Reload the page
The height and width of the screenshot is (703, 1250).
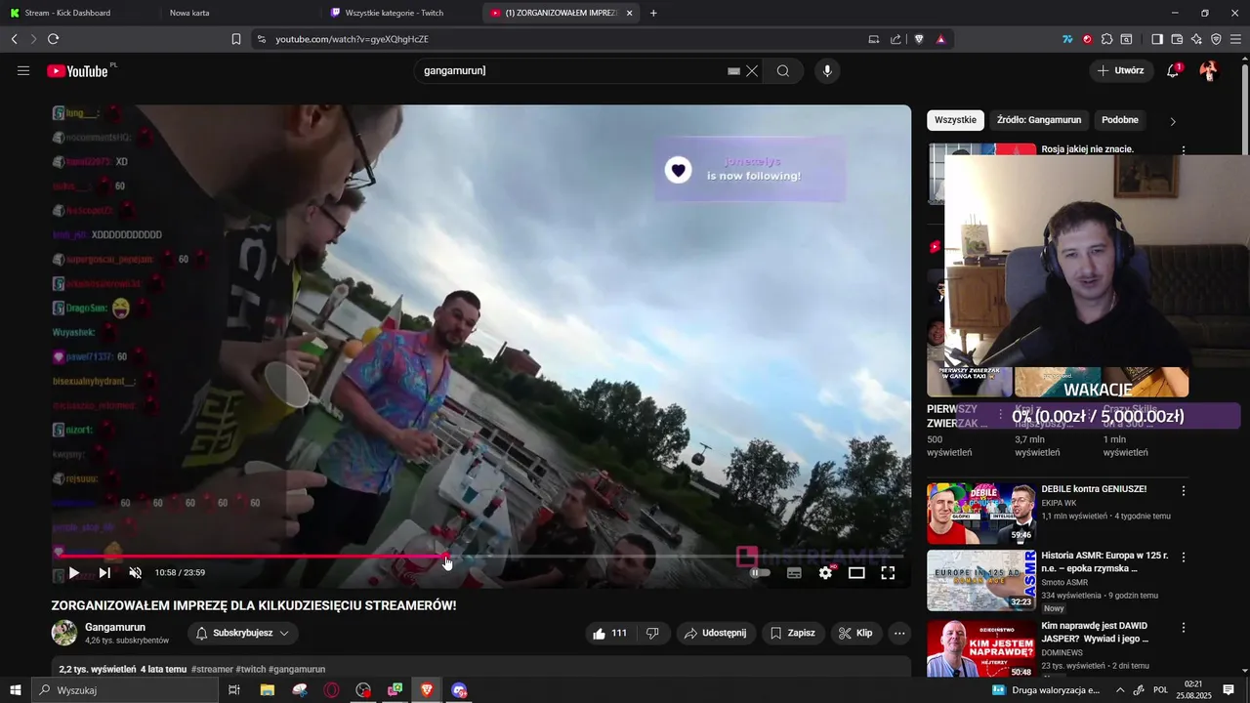[x=53, y=39]
